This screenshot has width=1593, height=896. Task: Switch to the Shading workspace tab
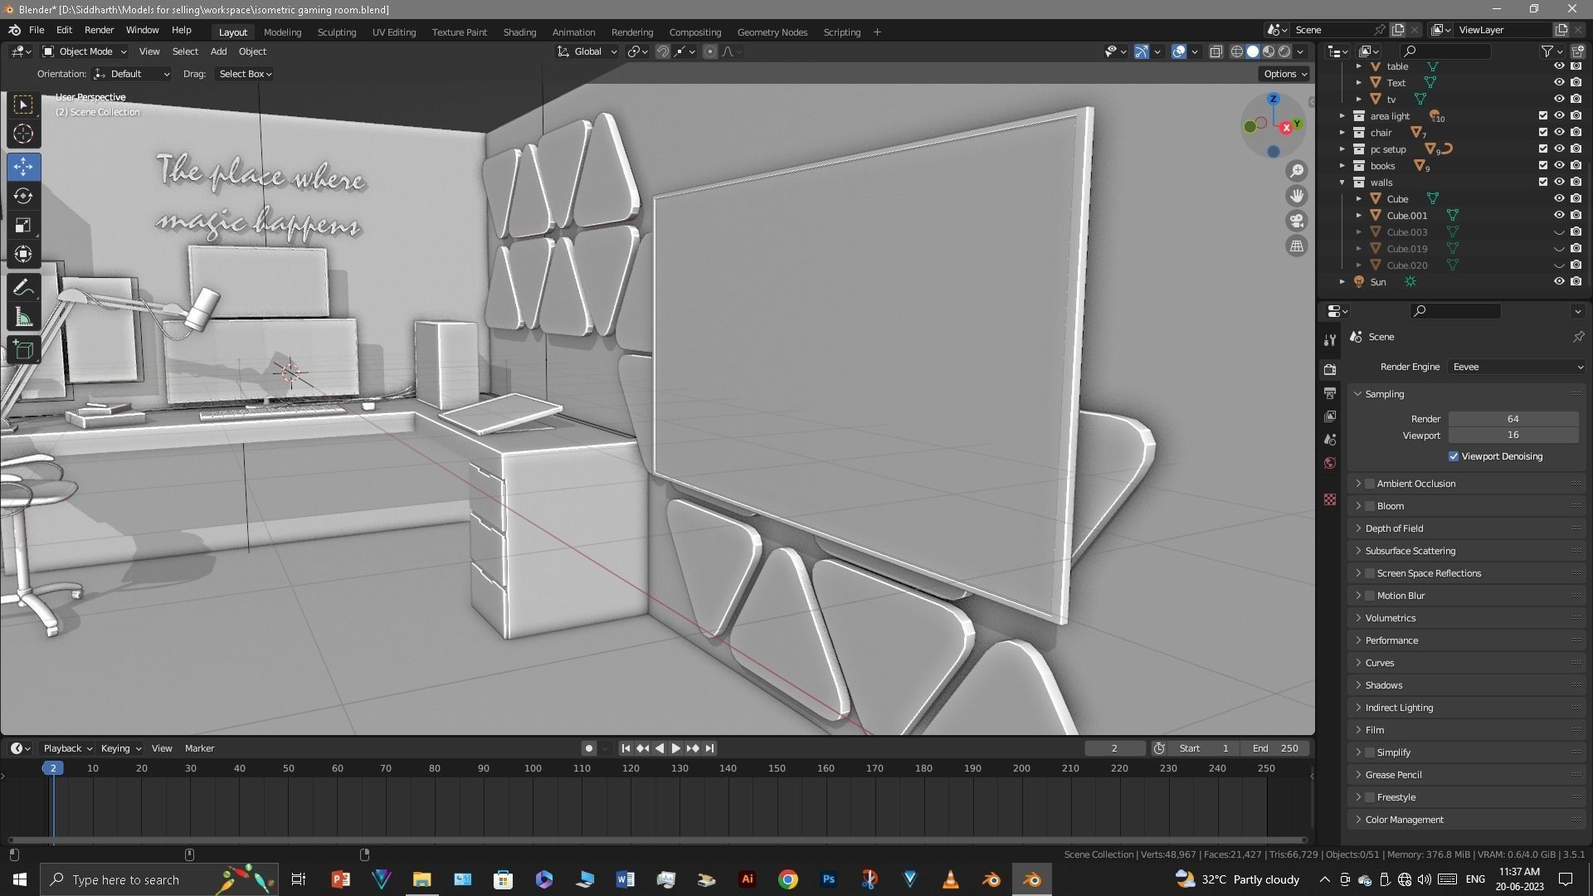pos(519,32)
